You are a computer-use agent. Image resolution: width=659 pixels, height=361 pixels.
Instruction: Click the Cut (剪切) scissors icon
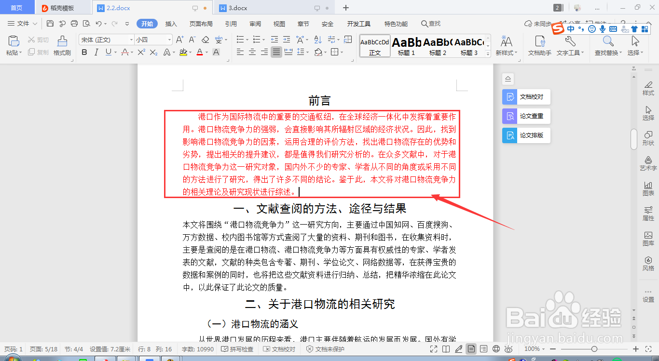pos(32,40)
